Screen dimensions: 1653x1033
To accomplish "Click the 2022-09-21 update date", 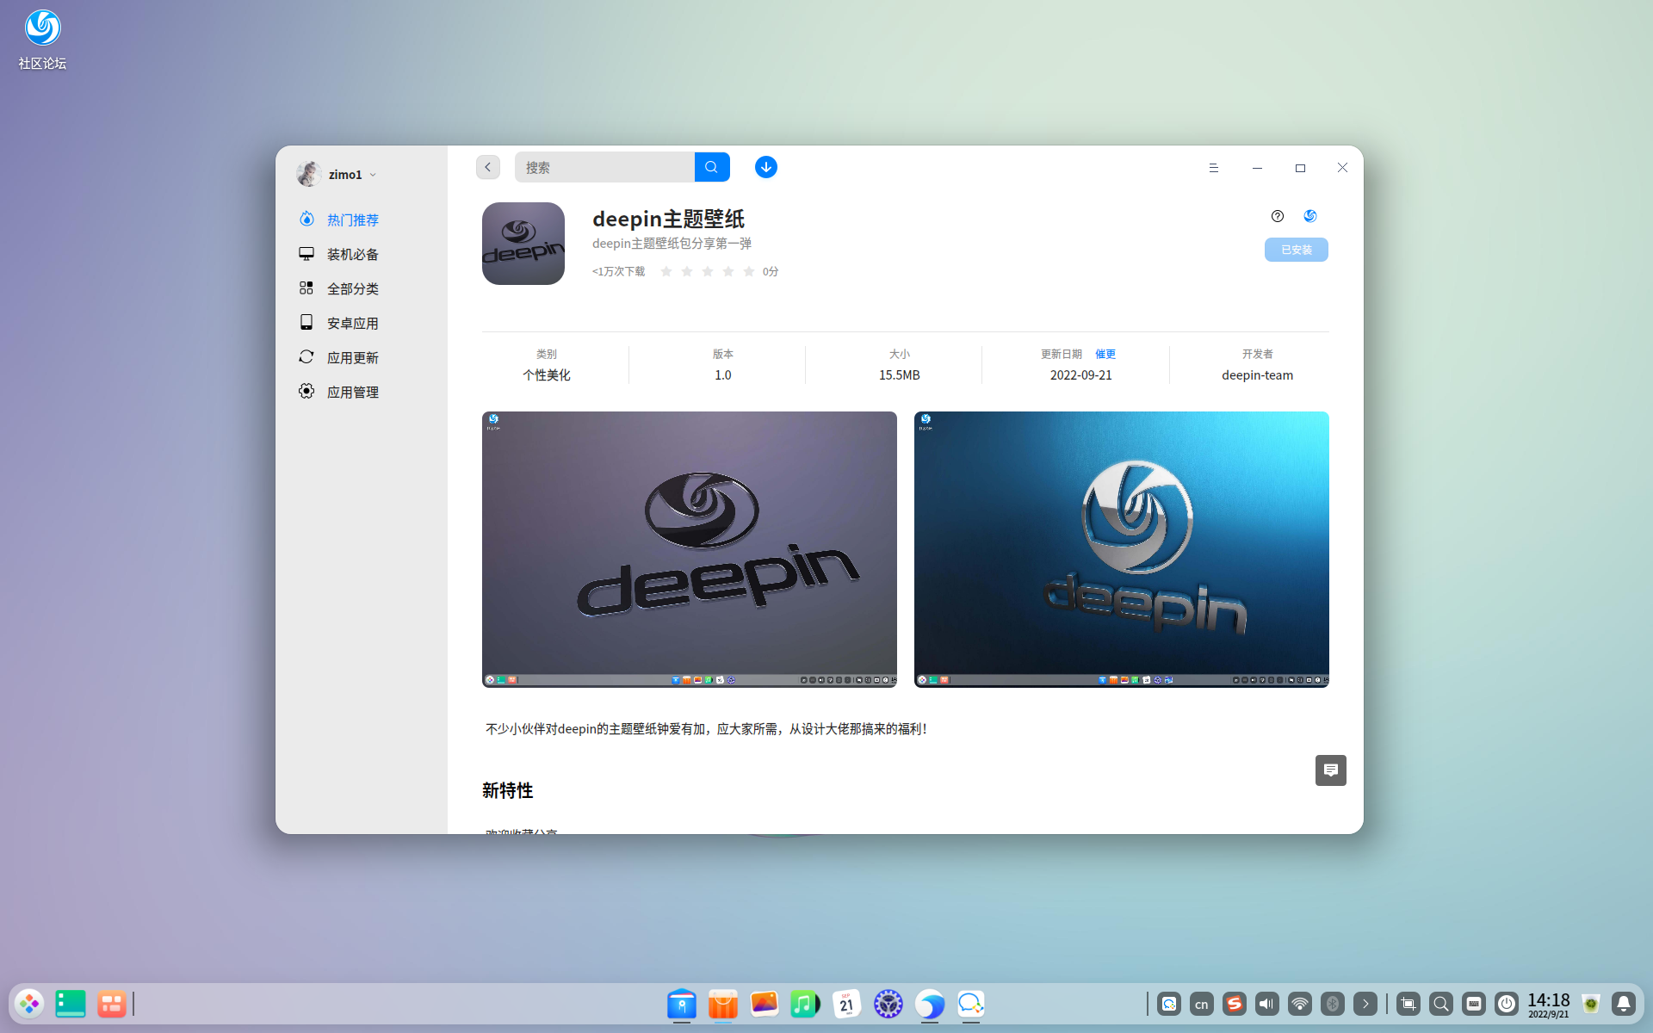I will [1081, 375].
